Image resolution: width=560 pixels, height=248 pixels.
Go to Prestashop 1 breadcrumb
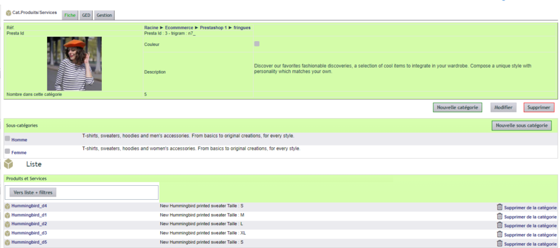click(213, 28)
